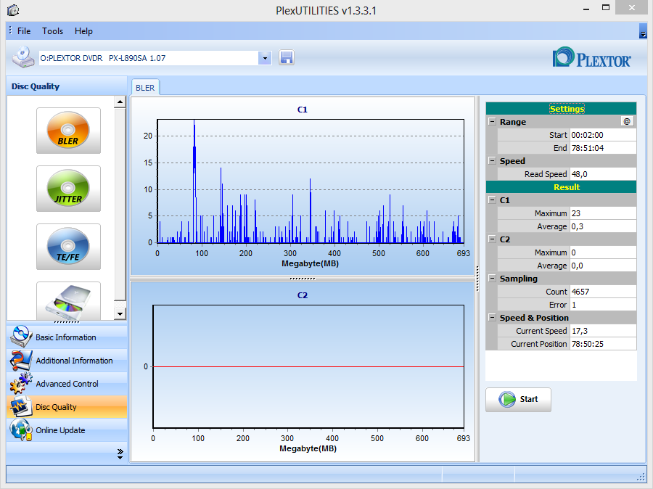Image resolution: width=653 pixels, height=489 pixels.
Task: Click the Disc Quality chart icon
Action: pyautogui.click(x=20, y=407)
